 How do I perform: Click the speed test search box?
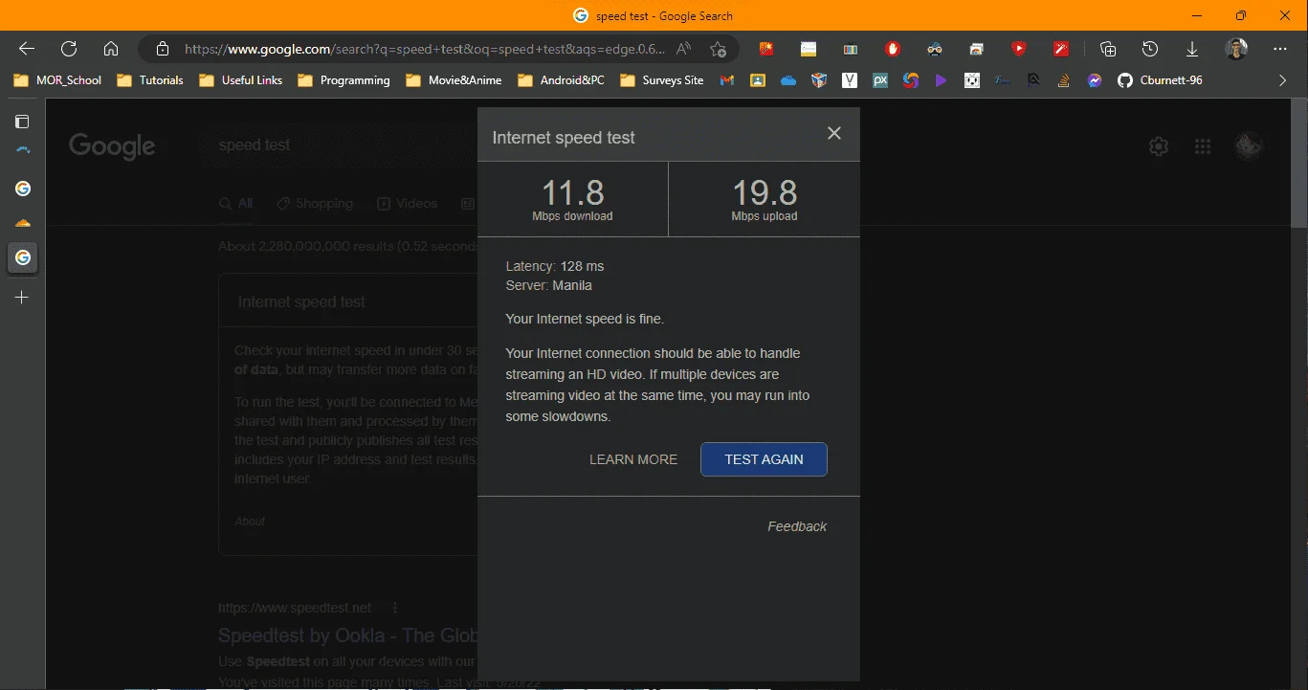340,145
